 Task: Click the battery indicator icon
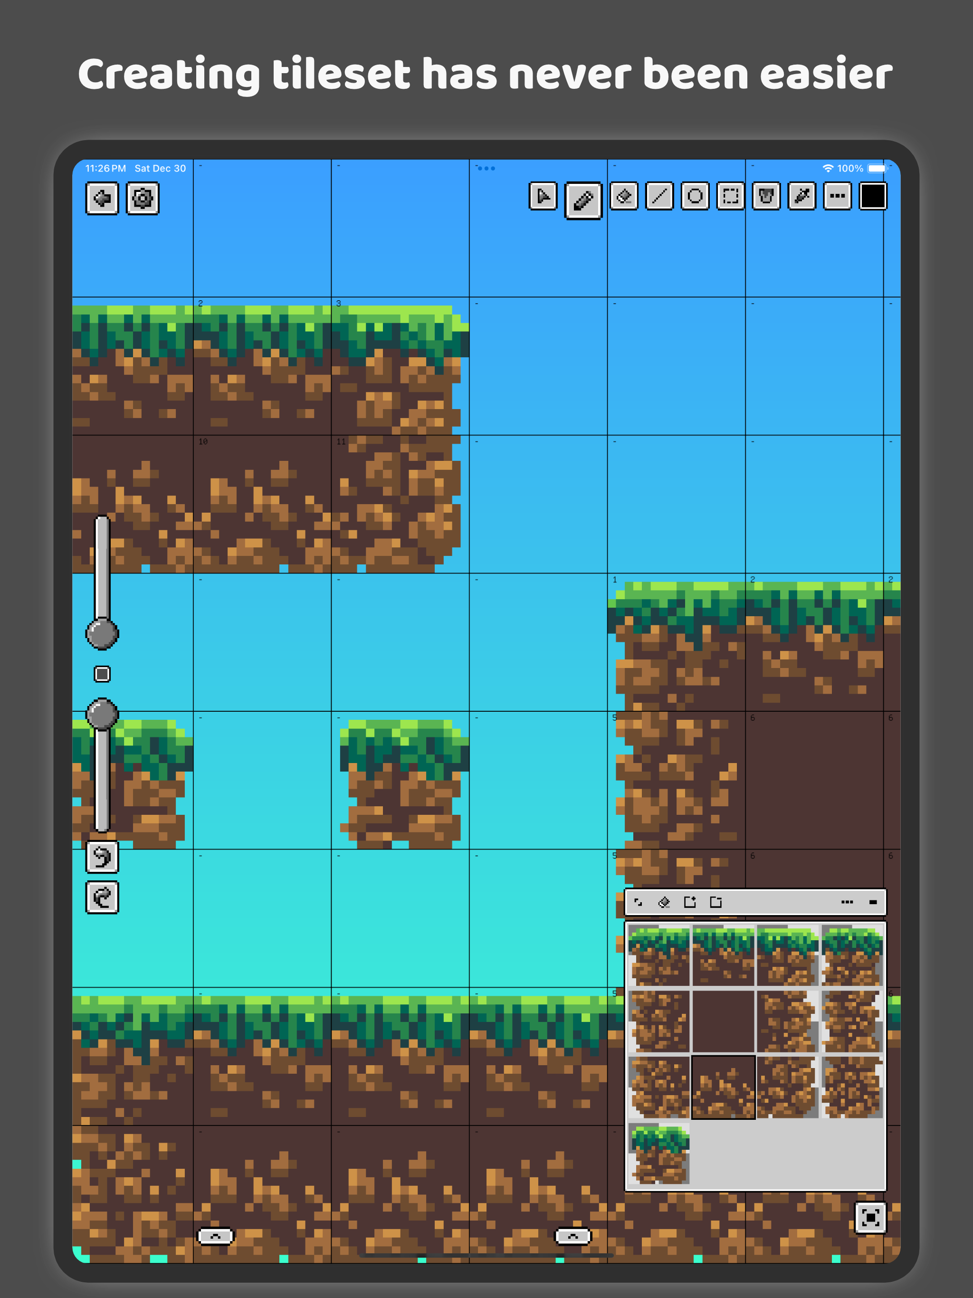click(878, 168)
